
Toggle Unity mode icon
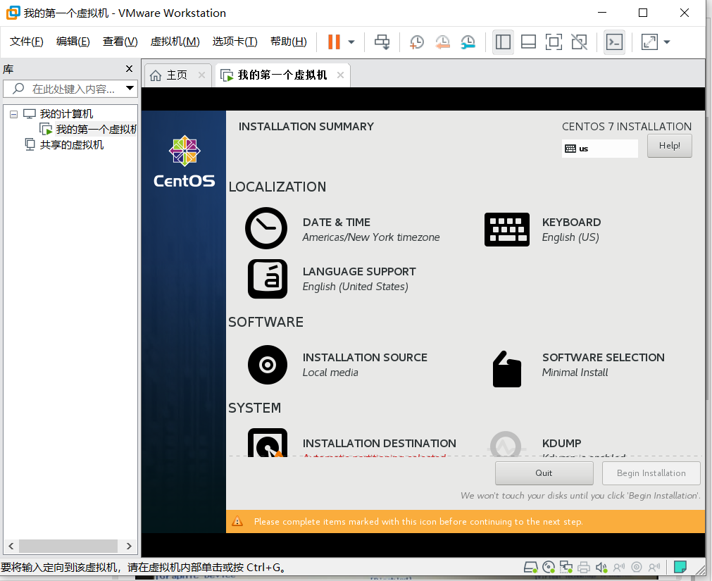[579, 42]
